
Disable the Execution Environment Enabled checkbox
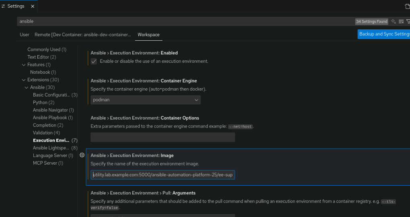94,61
